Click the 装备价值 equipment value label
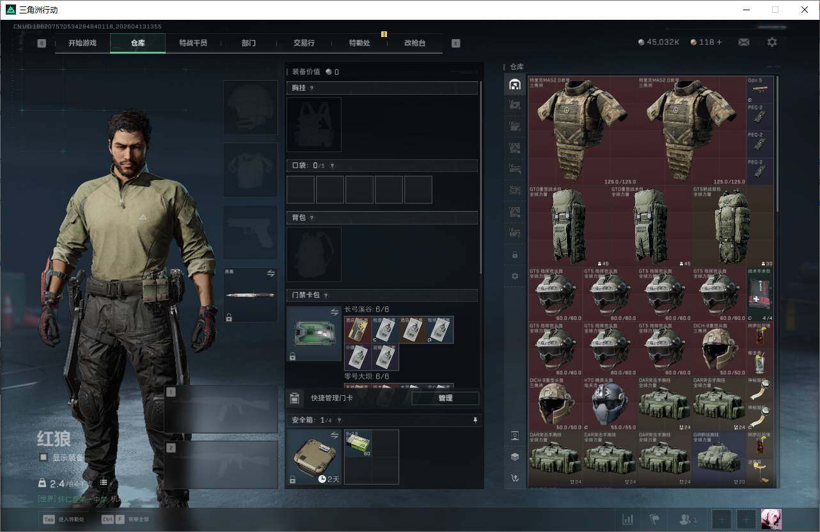Viewport: 820px width, 532px height. (x=306, y=72)
